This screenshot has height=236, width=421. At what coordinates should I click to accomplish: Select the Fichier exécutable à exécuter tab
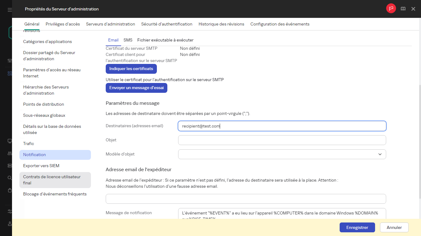165,40
